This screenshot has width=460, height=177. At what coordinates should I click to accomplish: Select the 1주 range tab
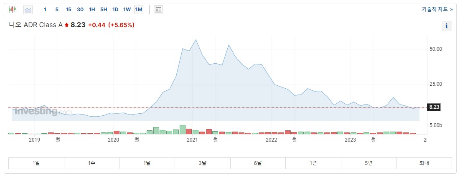tap(91, 163)
